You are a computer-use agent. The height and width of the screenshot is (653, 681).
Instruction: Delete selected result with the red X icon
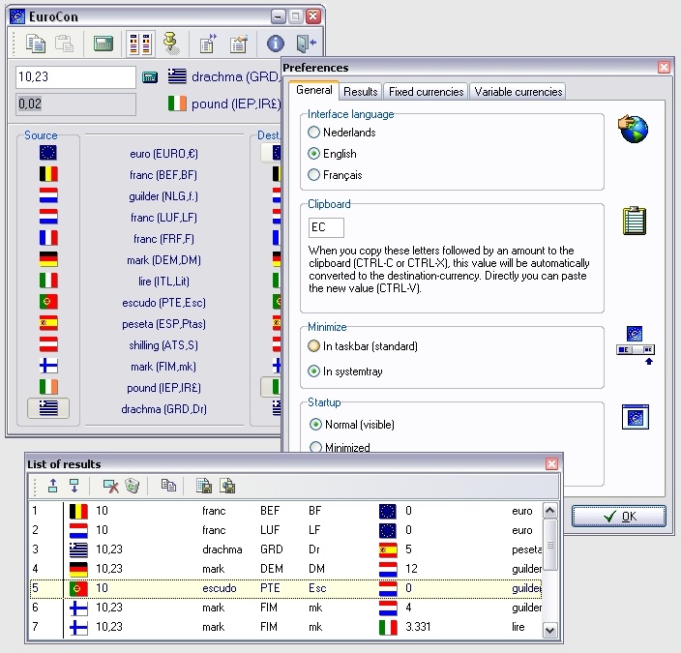[x=110, y=486]
